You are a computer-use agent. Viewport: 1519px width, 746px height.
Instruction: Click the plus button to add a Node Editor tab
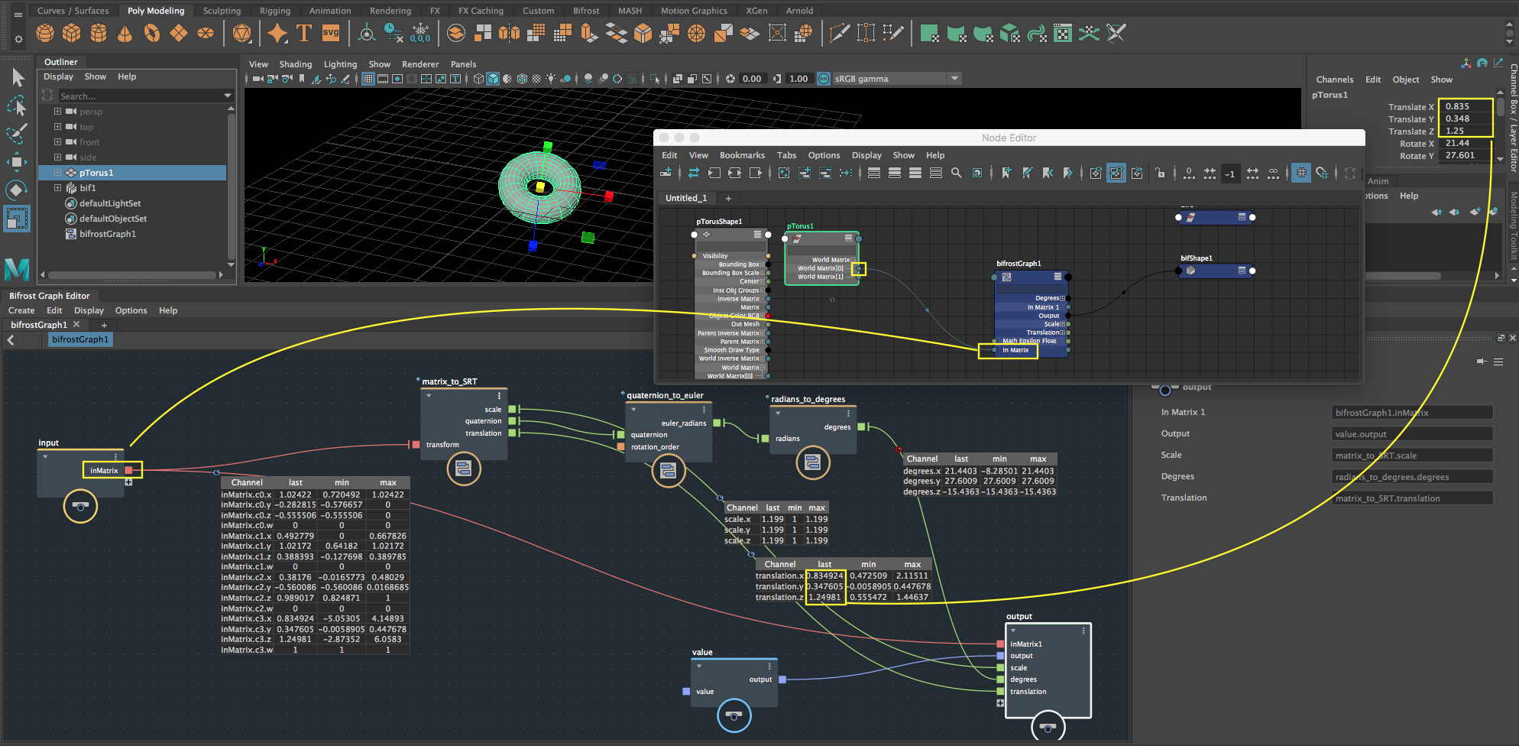click(x=728, y=199)
